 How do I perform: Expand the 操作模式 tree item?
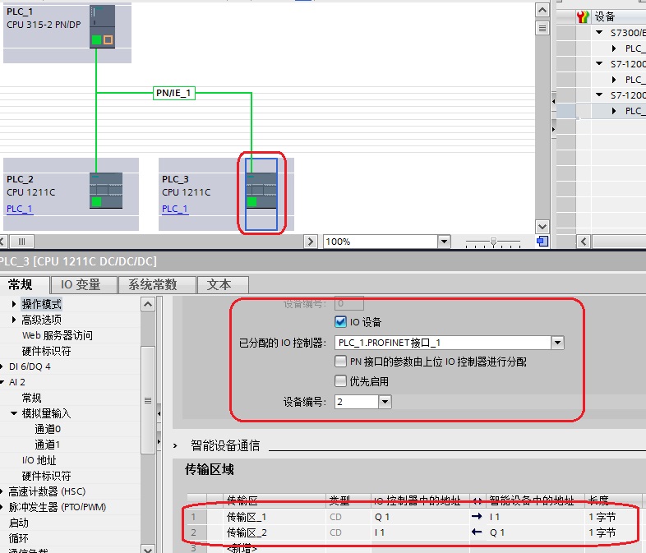(x=14, y=304)
